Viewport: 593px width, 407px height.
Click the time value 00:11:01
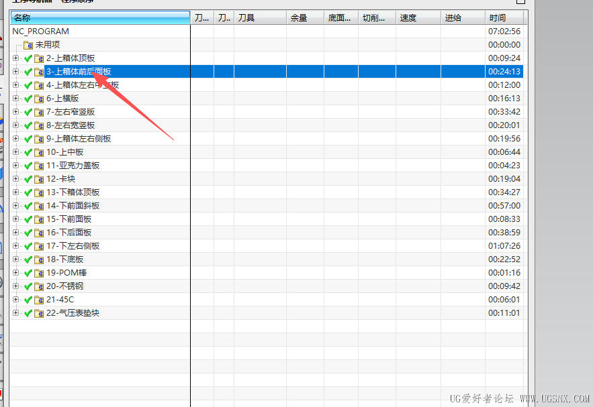(x=504, y=313)
